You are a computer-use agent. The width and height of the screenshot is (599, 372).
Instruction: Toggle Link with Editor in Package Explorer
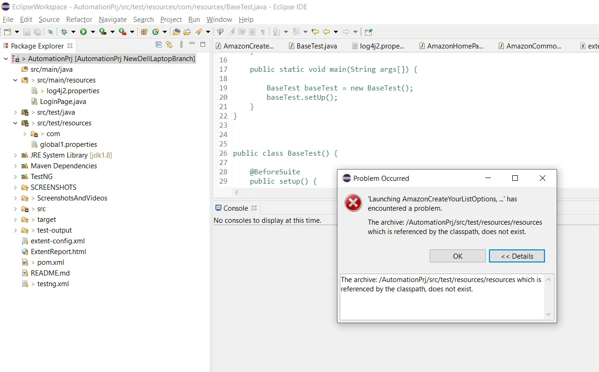point(169,45)
